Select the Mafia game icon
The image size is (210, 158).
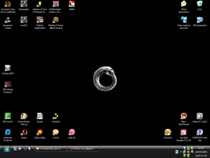pos(72,5)
